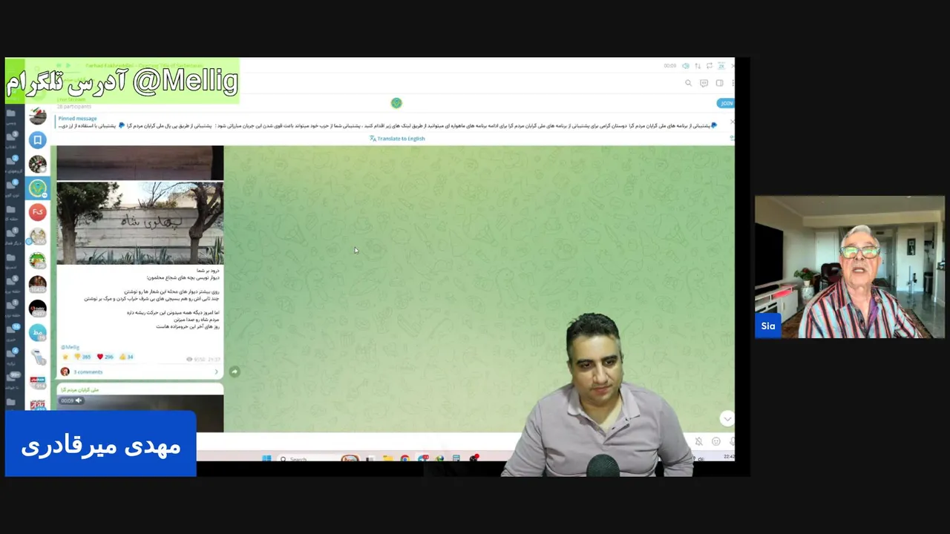Open the graffiti wall photo

(x=140, y=222)
